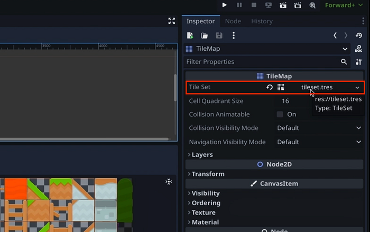Revert the Tile Set property
This screenshot has width=370, height=232.
coord(270,87)
